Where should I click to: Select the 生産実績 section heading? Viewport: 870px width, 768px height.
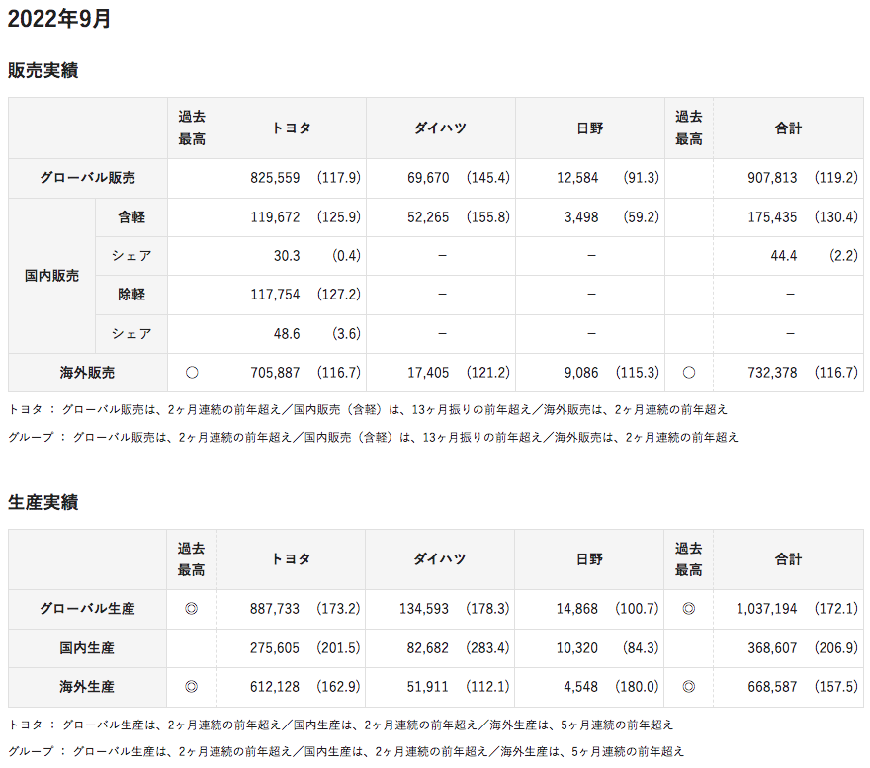pyautogui.click(x=43, y=502)
